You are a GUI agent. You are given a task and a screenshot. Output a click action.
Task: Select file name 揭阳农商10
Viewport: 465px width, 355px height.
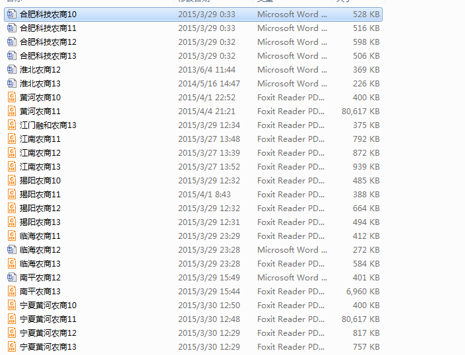pyautogui.click(x=40, y=181)
